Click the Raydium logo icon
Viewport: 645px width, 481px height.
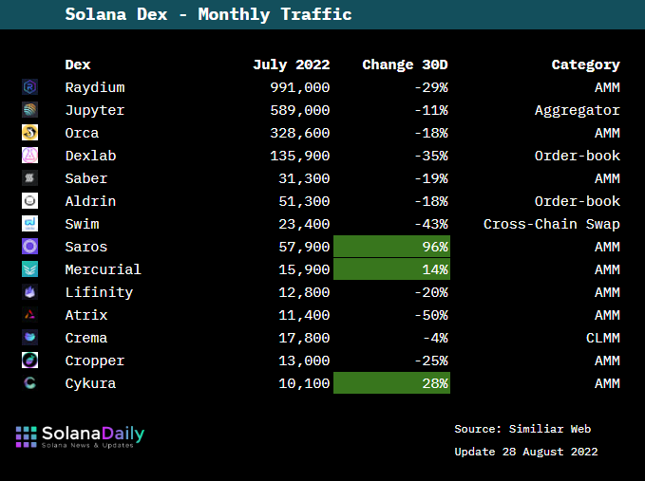(x=29, y=87)
